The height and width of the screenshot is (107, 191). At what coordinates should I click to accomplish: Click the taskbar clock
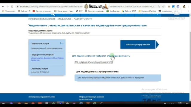[x=180, y=103]
